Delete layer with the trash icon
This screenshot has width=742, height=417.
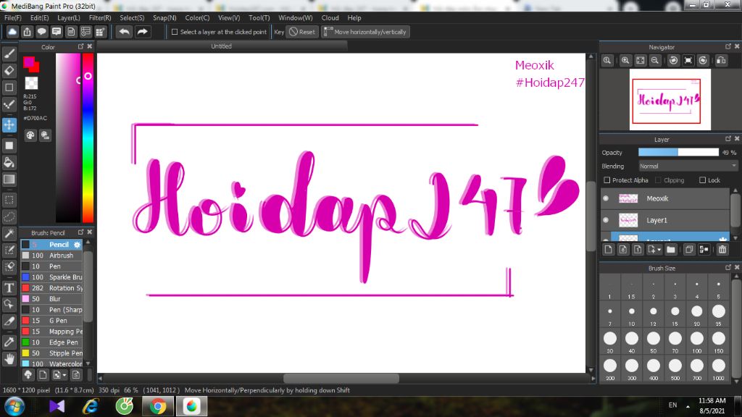pyautogui.click(x=722, y=250)
